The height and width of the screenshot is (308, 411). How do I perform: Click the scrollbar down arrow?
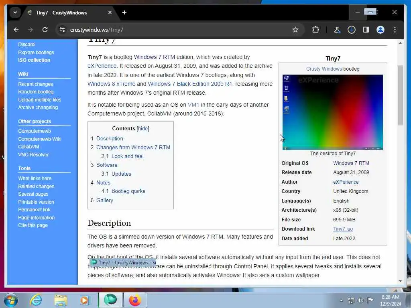(400, 281)
